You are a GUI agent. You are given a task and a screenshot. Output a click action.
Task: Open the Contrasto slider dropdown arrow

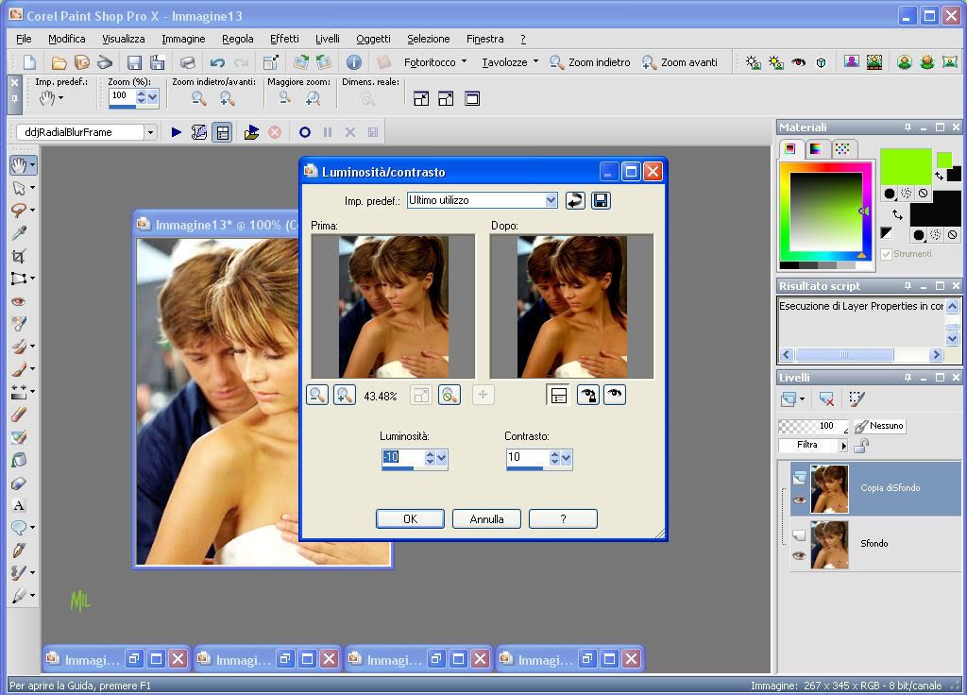tap(567, 458)
